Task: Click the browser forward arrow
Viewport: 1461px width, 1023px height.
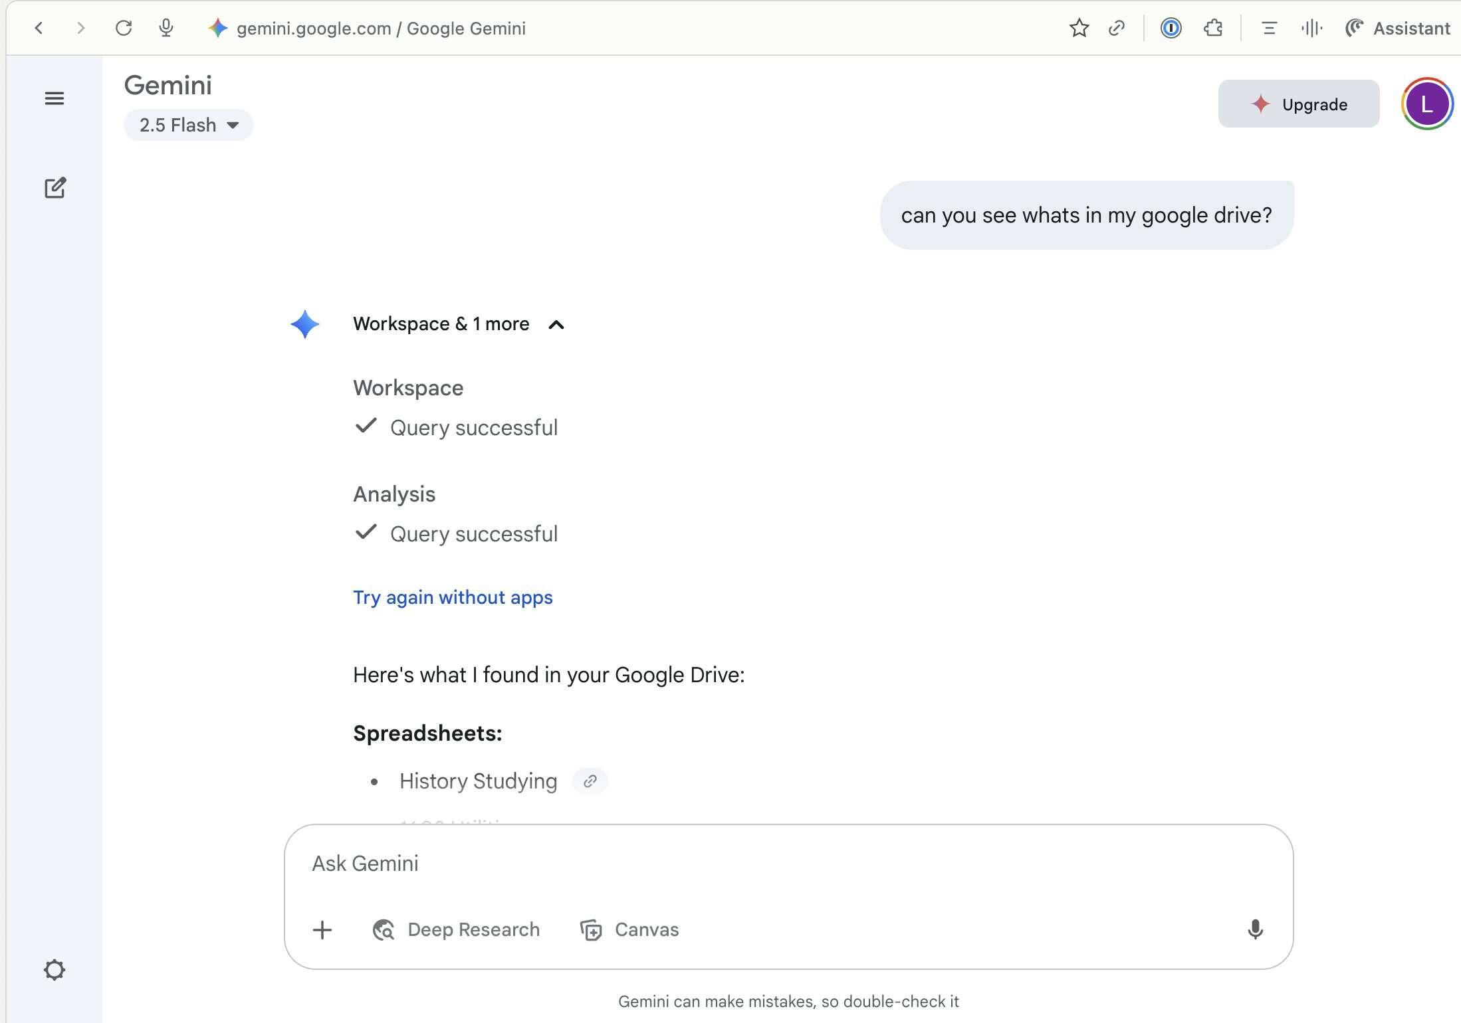Action: point(80,28)
